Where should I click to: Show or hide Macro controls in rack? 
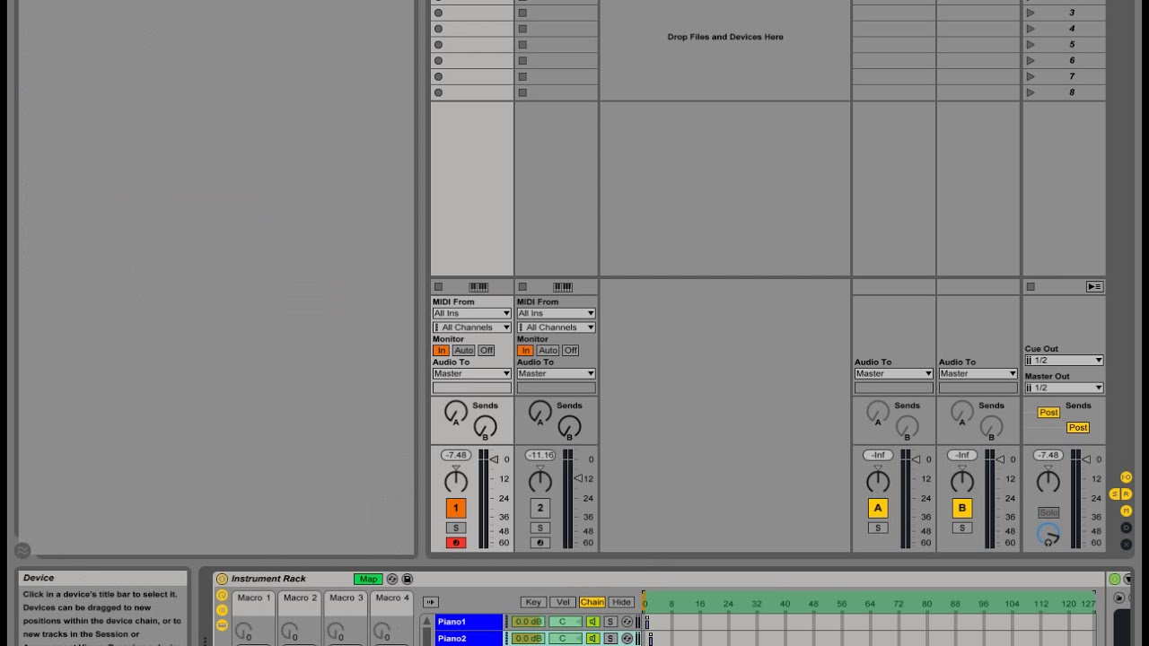[222, 595]
